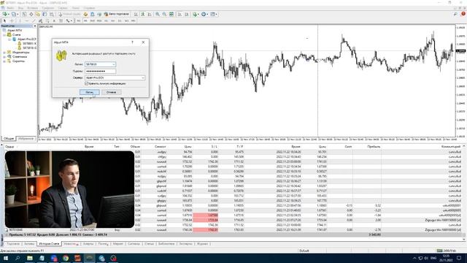Image resolution: width=467 pixels, height=263 pixels.
Task: Open the Файл menu
Action: point(9,8)
